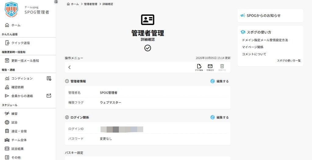Click the update timestamp 2026年10月05日 15:14 更新
The height and width of the screenshot is (160, 312).
[213, 58]
